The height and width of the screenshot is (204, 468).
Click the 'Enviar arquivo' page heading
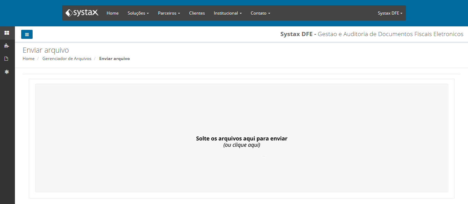point(46,50)
